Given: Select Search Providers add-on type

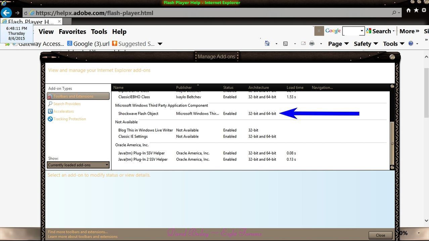Looking at the screenshot, I should [64, 104].
